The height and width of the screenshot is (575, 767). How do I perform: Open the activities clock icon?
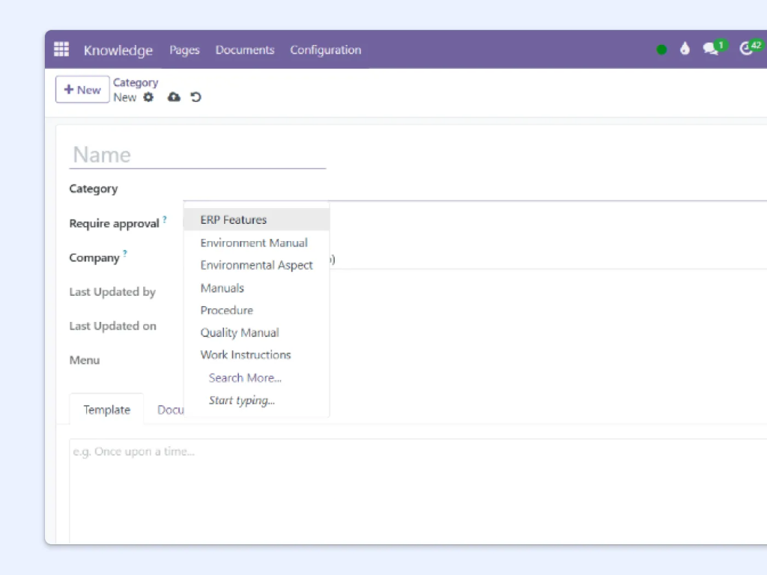point(746,49)
